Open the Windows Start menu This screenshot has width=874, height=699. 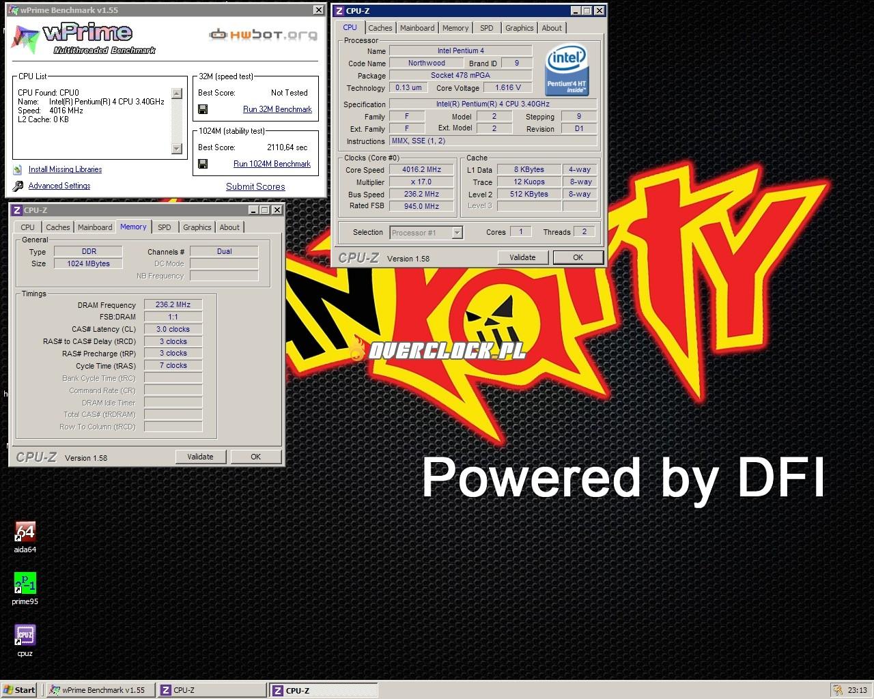[19, 690]
